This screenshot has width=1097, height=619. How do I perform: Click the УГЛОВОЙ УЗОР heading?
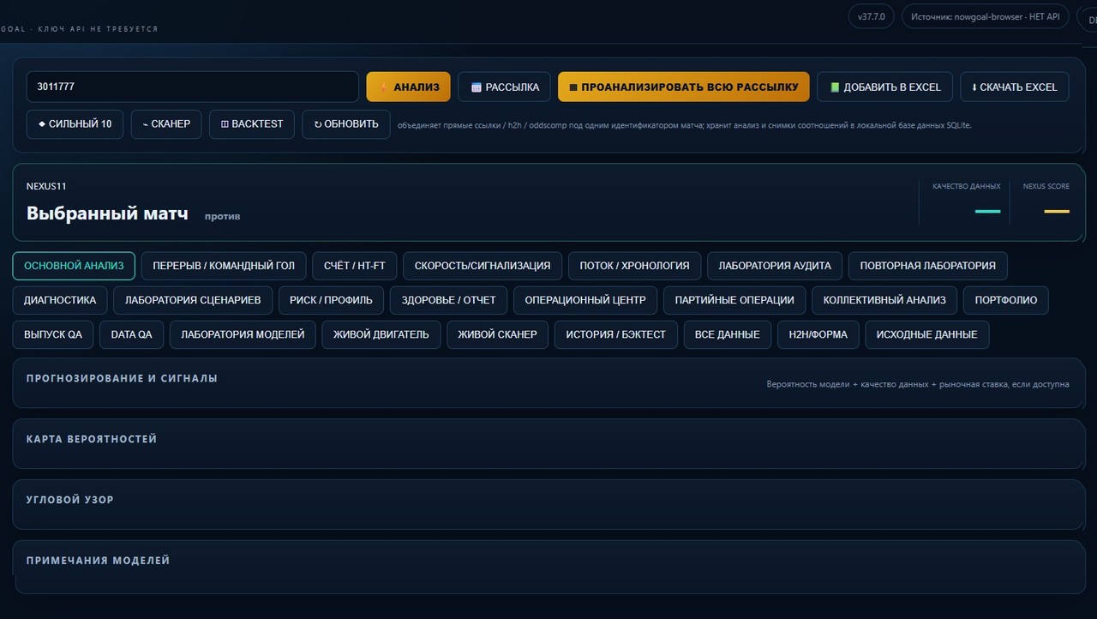70,500
